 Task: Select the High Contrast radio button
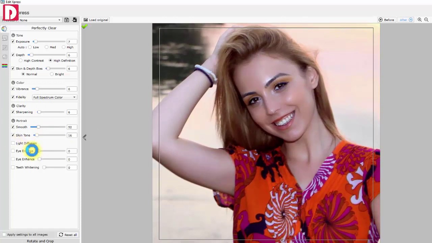(x=21, y=61)
